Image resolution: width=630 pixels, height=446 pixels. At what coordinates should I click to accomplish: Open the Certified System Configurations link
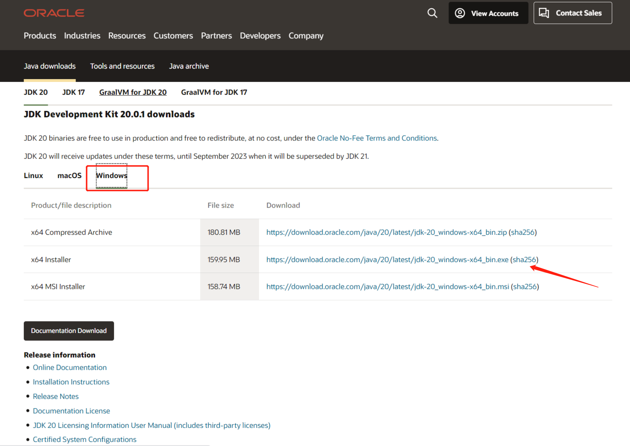pyautogui.click(x=85, y=439)
